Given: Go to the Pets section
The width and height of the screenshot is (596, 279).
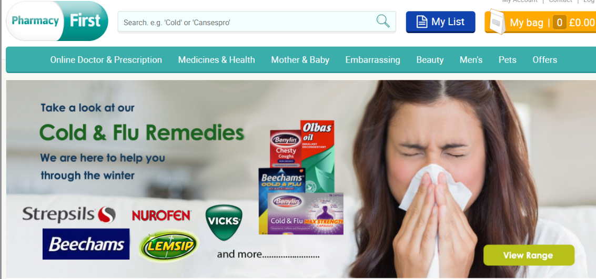Looking at the screenshot, I should (x=508, y=60).
